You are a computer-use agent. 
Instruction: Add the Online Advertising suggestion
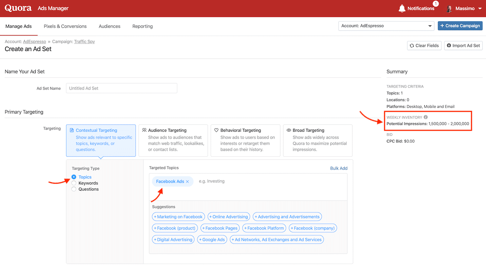(x=229, y=217)
